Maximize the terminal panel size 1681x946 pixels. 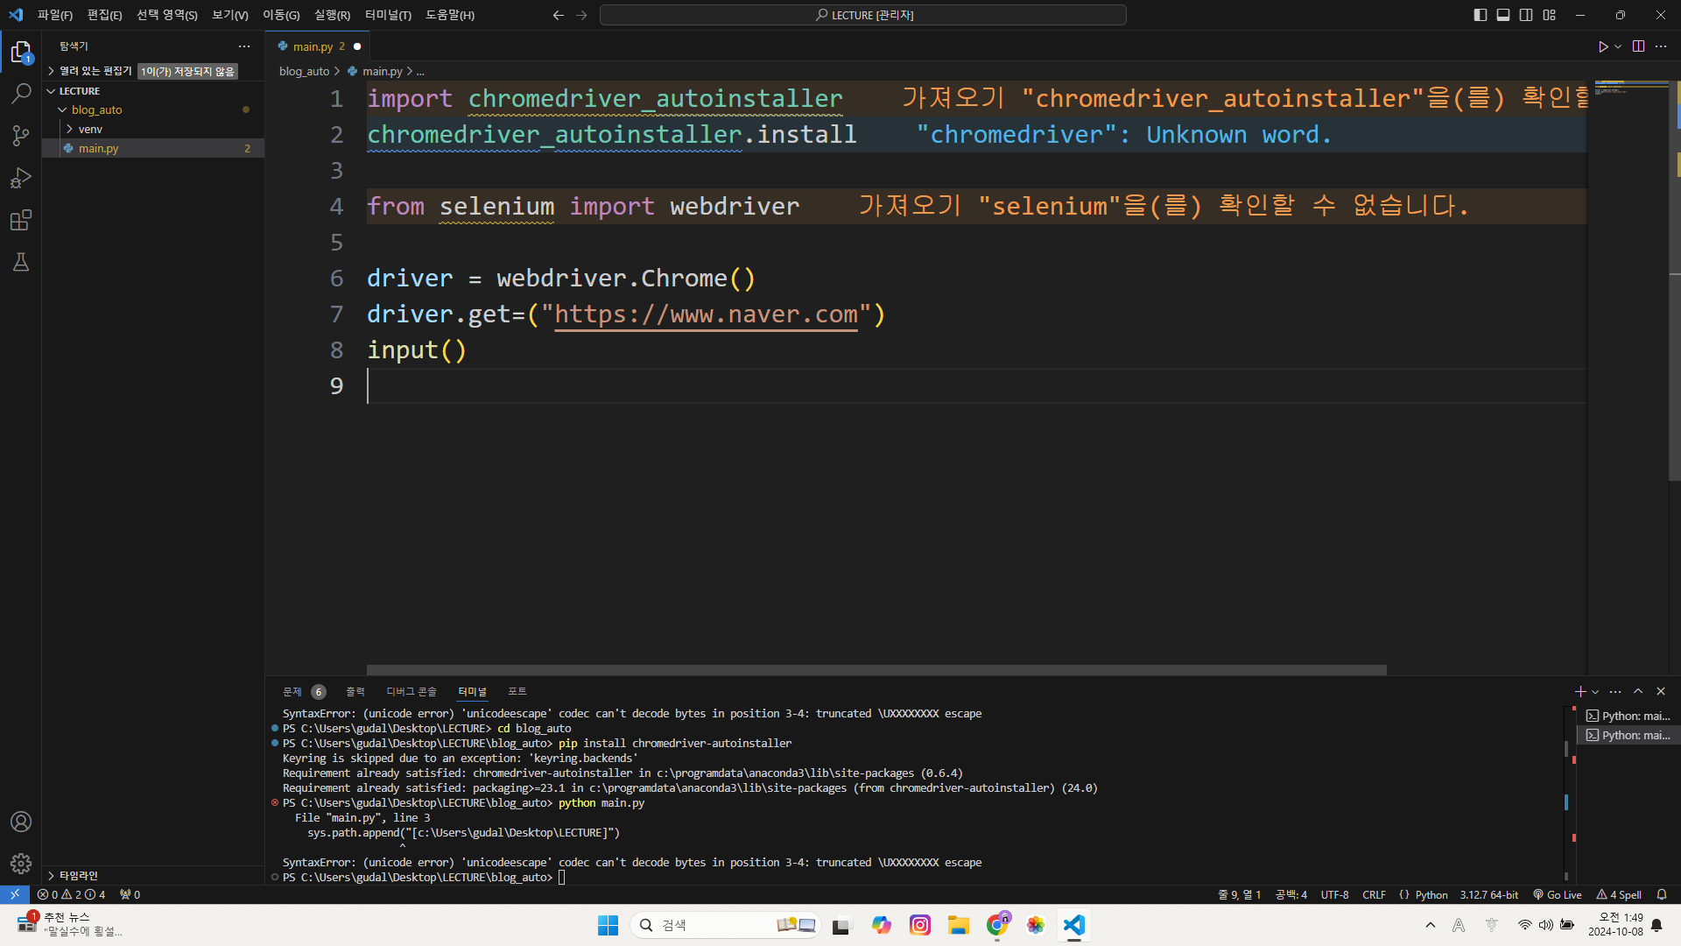tap(1638, 692)
